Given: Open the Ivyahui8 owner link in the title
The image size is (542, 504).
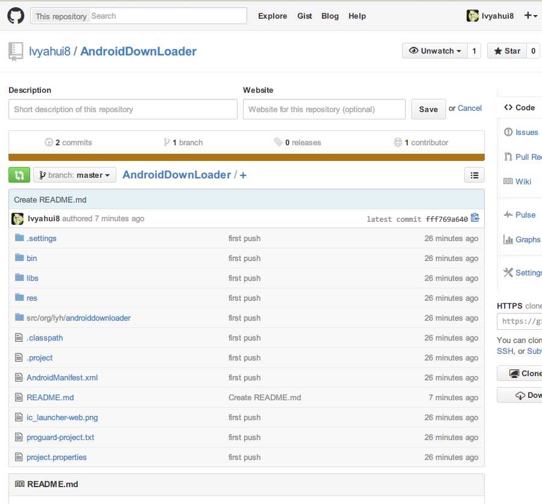Looking at the screenshot, I should click(x=49, y=51).
